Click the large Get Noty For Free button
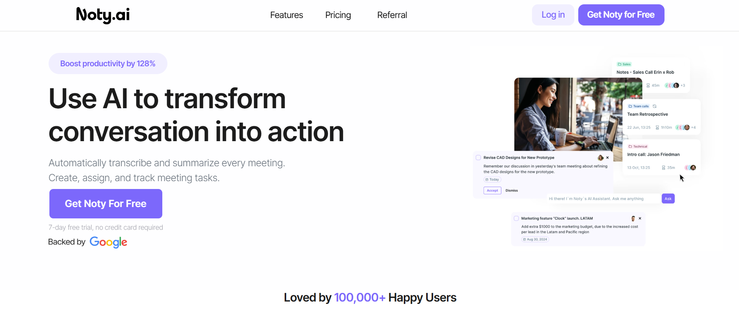Viewport: 739px width, 318px height. coord(106,204)
